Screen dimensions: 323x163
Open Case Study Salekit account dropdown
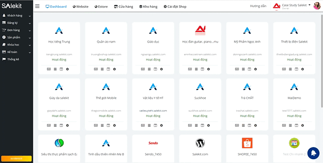296,5
